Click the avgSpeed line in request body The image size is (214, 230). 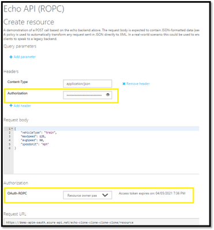point(32,140)
